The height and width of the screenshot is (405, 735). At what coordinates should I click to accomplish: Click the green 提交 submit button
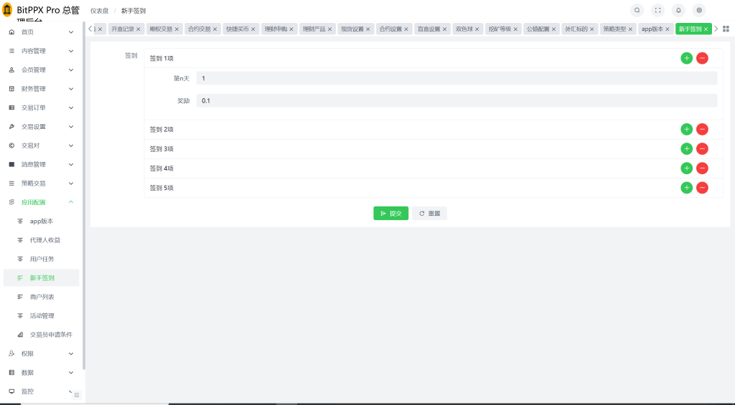pos(391,213)
